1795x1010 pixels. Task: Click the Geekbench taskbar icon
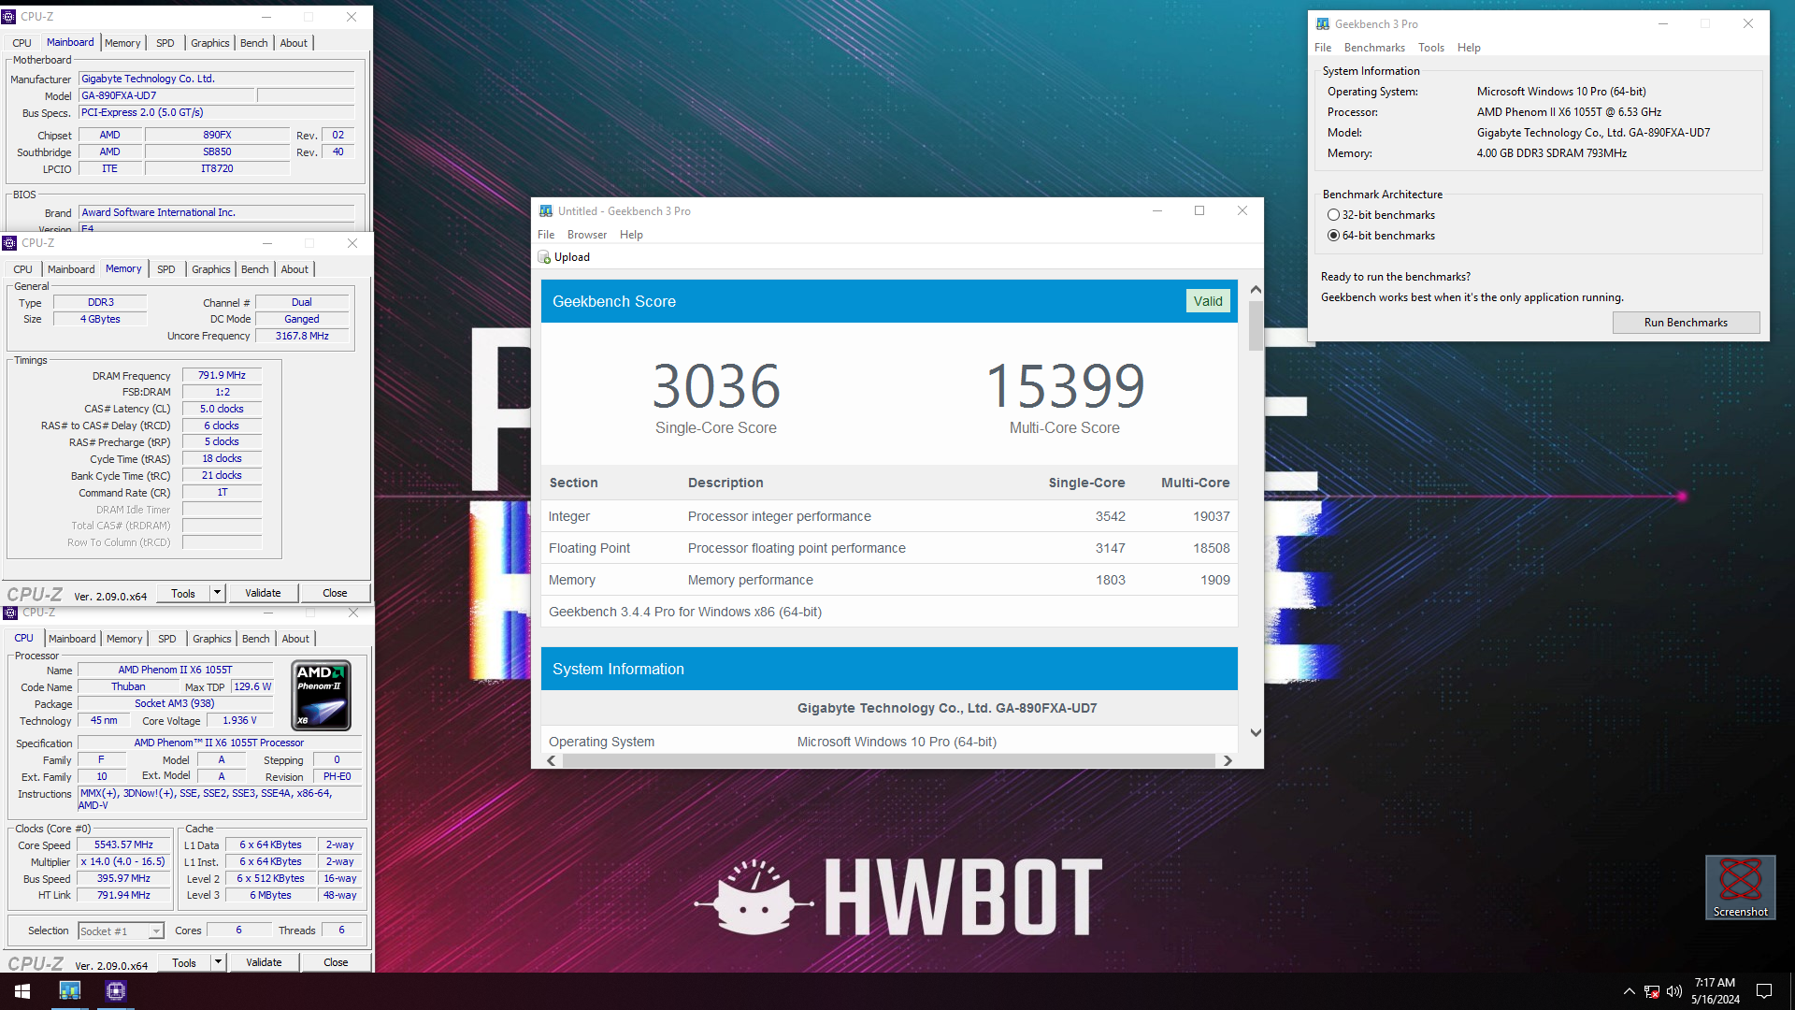[x=70, y=991]
